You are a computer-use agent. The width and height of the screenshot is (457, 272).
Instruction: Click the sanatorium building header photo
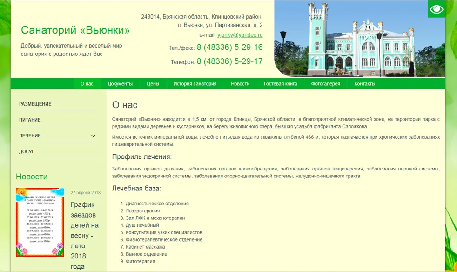point(360,39)
